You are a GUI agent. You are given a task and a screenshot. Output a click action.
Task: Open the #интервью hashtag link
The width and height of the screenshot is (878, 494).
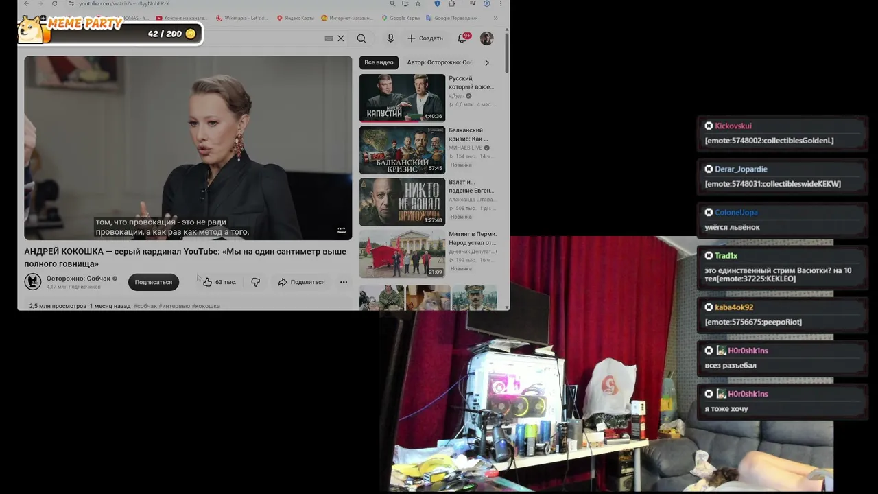[x=174, y=306]
